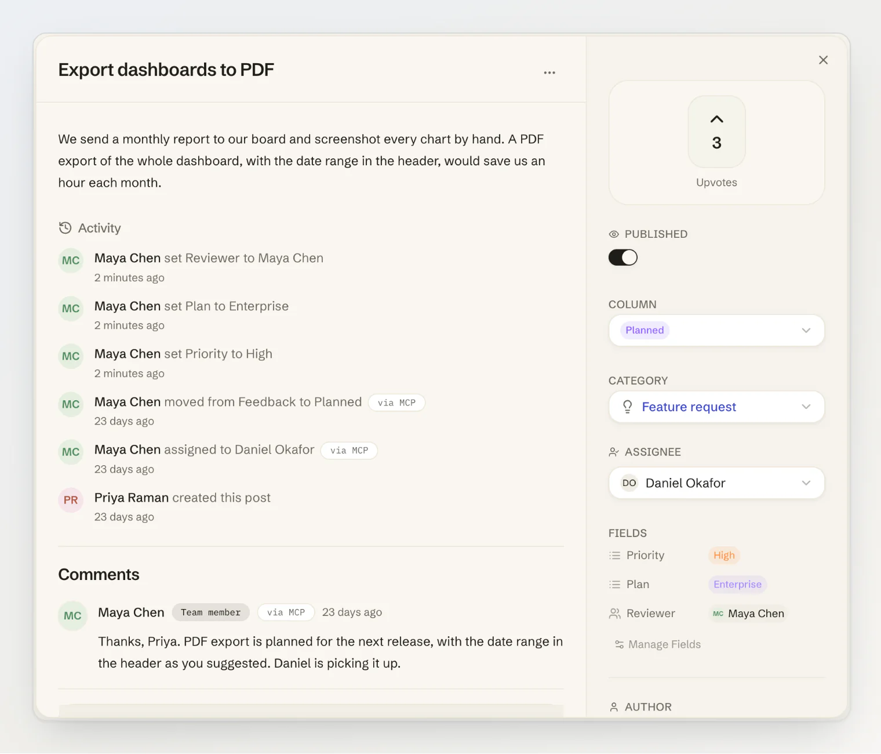
Task: Click MC avatar beside set Plan entry
Action: [x=71, y=309]
